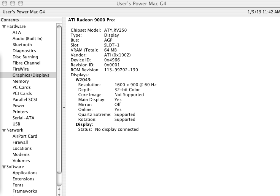Click the 1/5/19 11:42 AM timestamp
This screenshot has width=280, height=196.
264,12
